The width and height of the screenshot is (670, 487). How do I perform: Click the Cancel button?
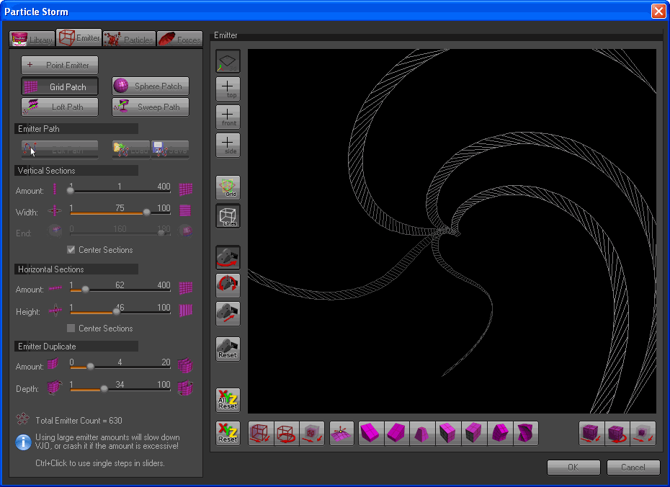pos(633,468)
